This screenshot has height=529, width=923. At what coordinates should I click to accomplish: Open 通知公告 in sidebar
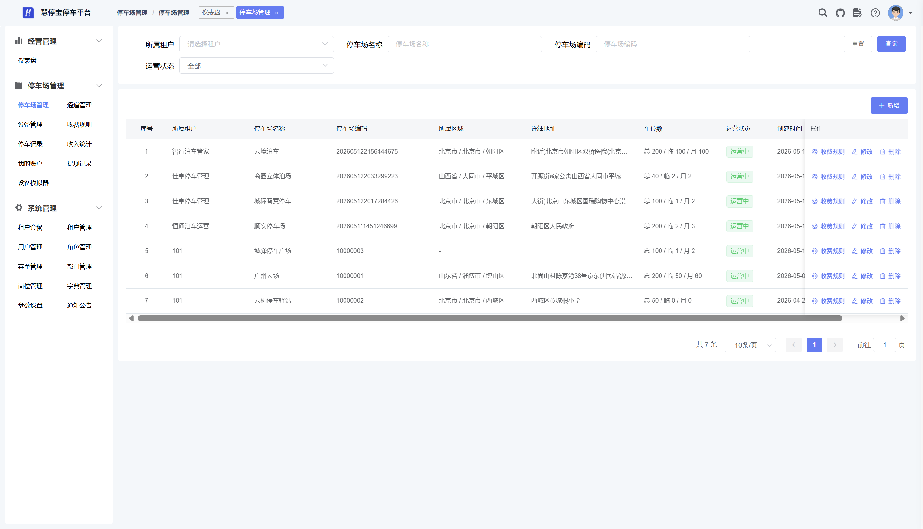(x=79, y=305)
